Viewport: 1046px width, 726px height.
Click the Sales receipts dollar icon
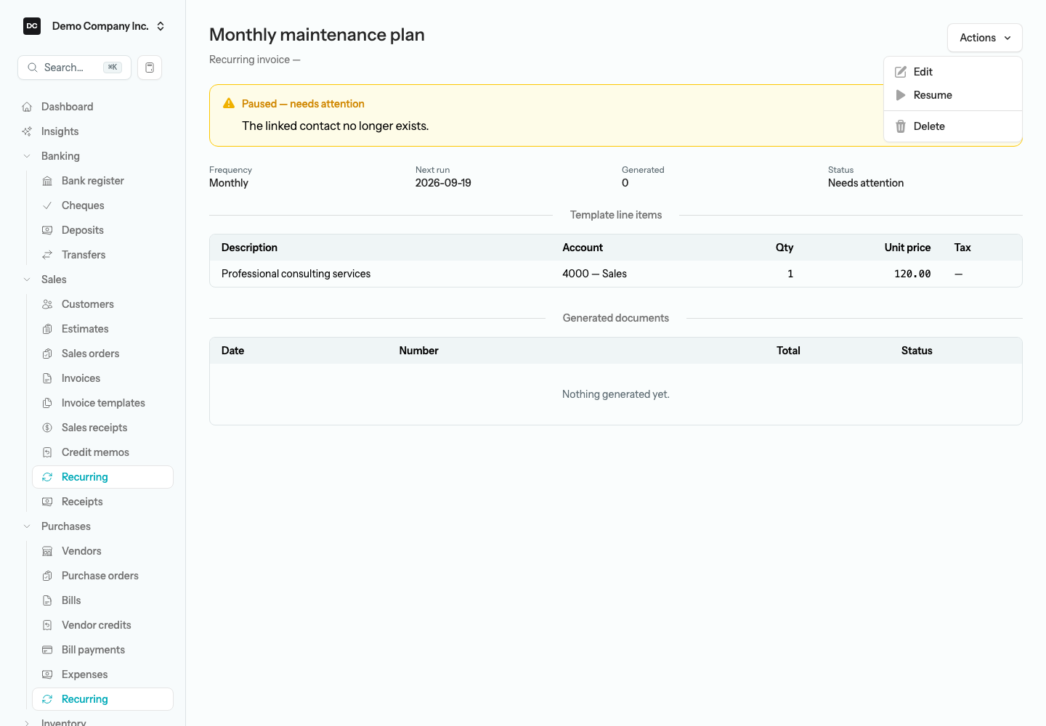(47, 428)
